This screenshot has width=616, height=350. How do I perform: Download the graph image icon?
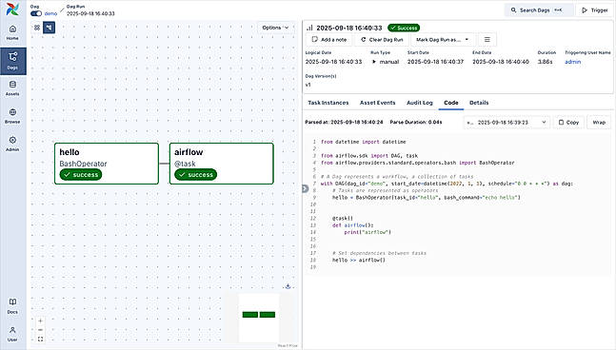click(x=288, y=286)
